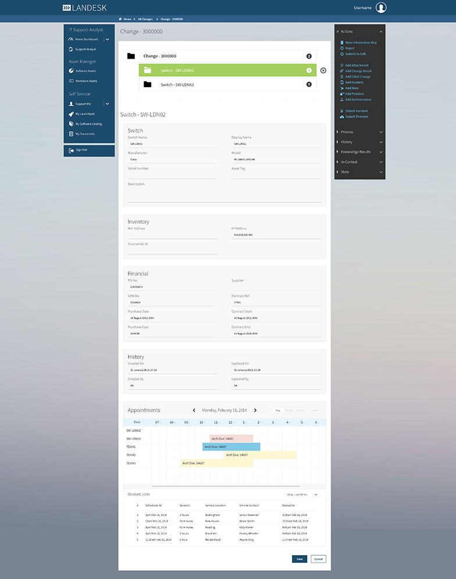This screenshot has height=579, width=456.
Task: Open the Software Assets sidebar item
Action: (x=85, y=71)
